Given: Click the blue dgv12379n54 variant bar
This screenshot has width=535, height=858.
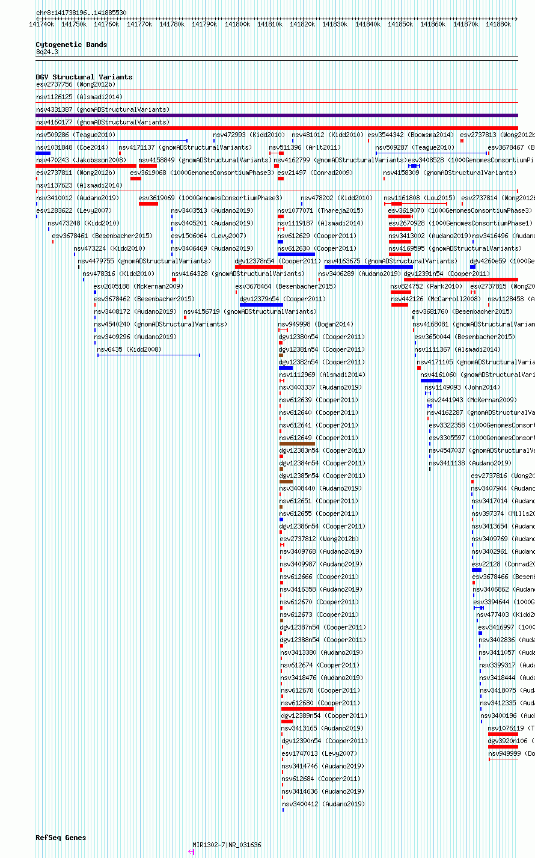Looking at the screenshot, I should click(x=261, y=305).
